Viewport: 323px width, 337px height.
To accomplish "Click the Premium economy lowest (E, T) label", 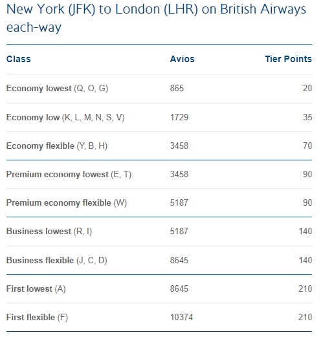I will click(x=69, y=175).
